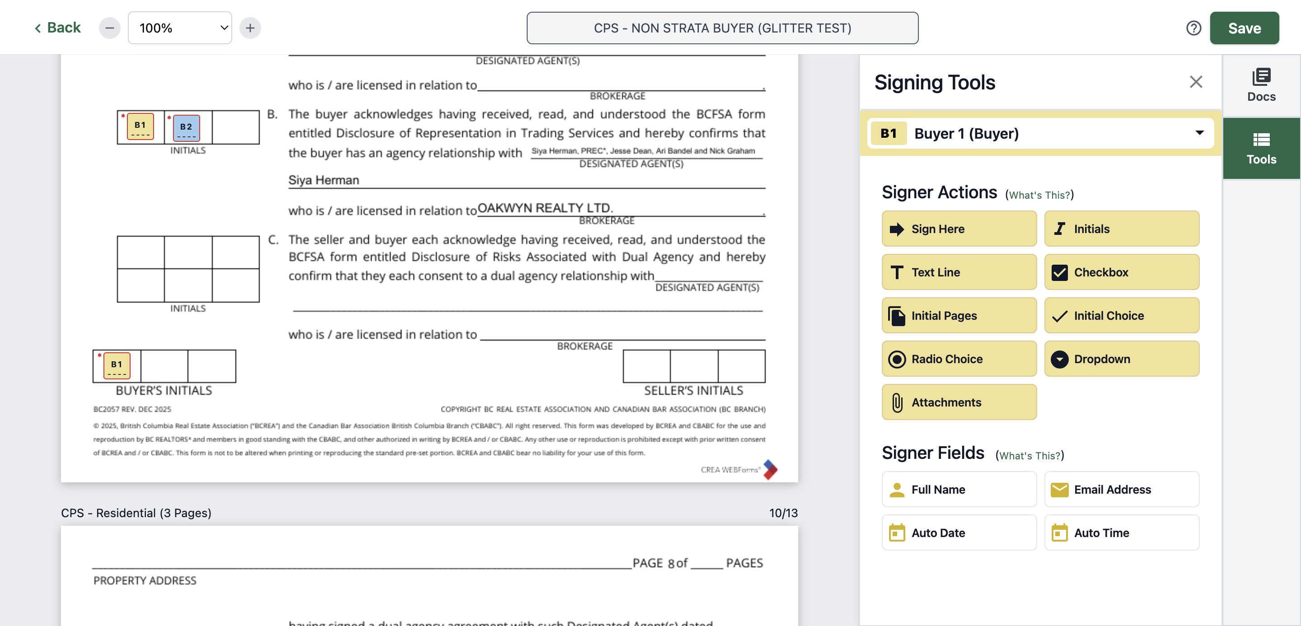Open the zoom level 100% dropdown

point(180,28)
